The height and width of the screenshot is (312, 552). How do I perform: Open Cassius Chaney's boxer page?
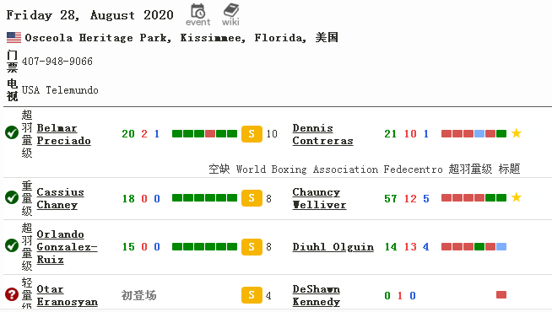coord(60,198)
